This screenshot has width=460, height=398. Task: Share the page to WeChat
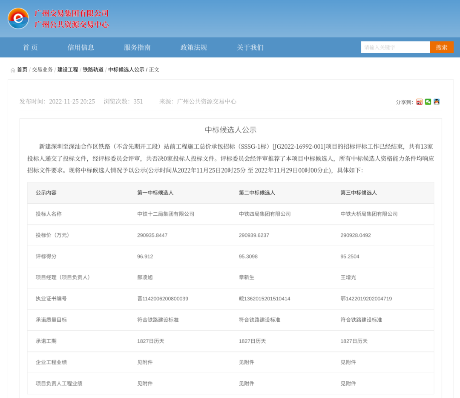[x=428, y=102]
